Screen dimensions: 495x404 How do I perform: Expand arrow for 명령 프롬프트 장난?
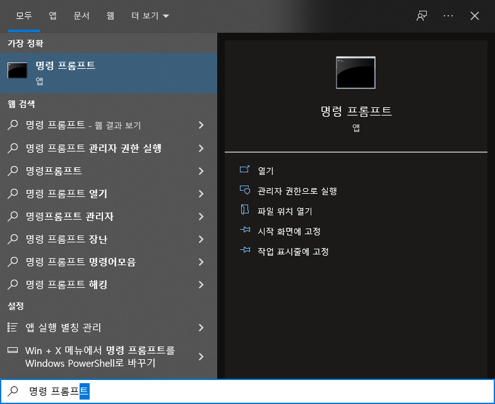click(201, 239)
